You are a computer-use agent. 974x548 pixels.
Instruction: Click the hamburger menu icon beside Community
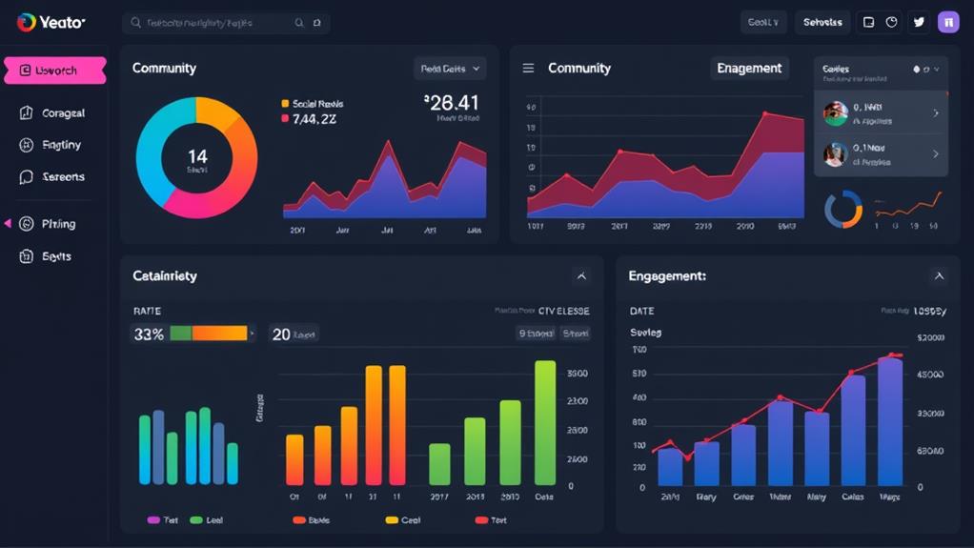tap(528, 68)
